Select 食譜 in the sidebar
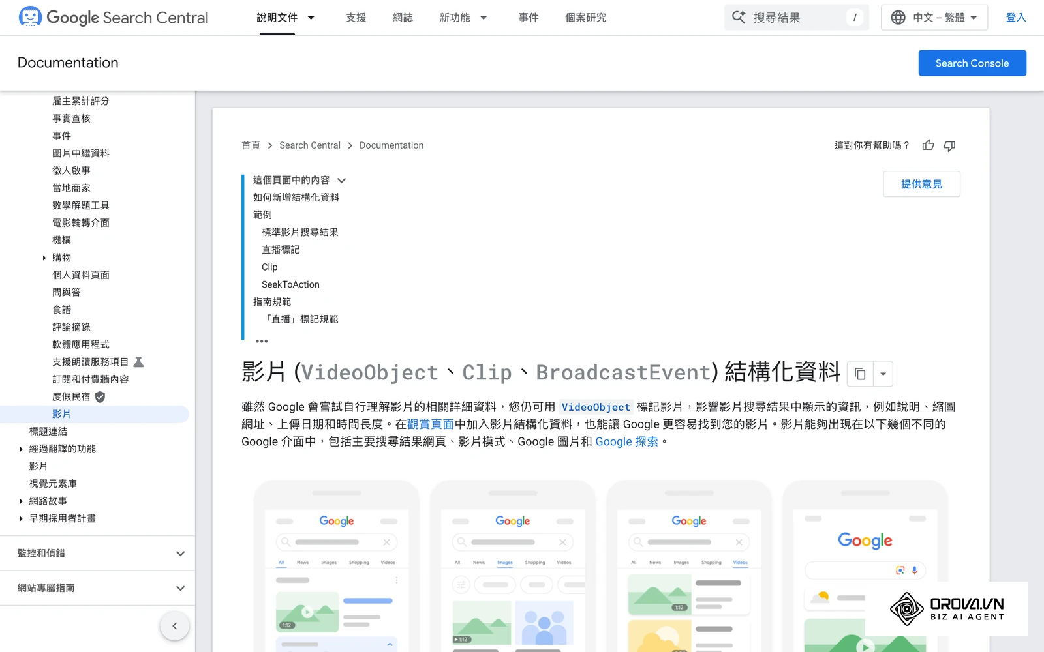This screenshot has height=652, width=1044. [62, 310]
